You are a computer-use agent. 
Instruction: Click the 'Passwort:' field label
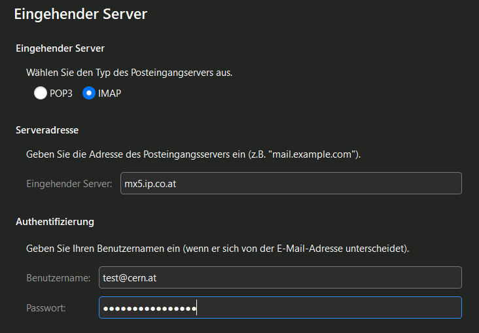(46, 308)
